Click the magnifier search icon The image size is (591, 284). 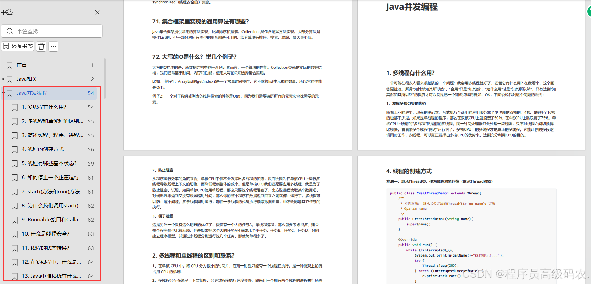click(x=10, y=31)
